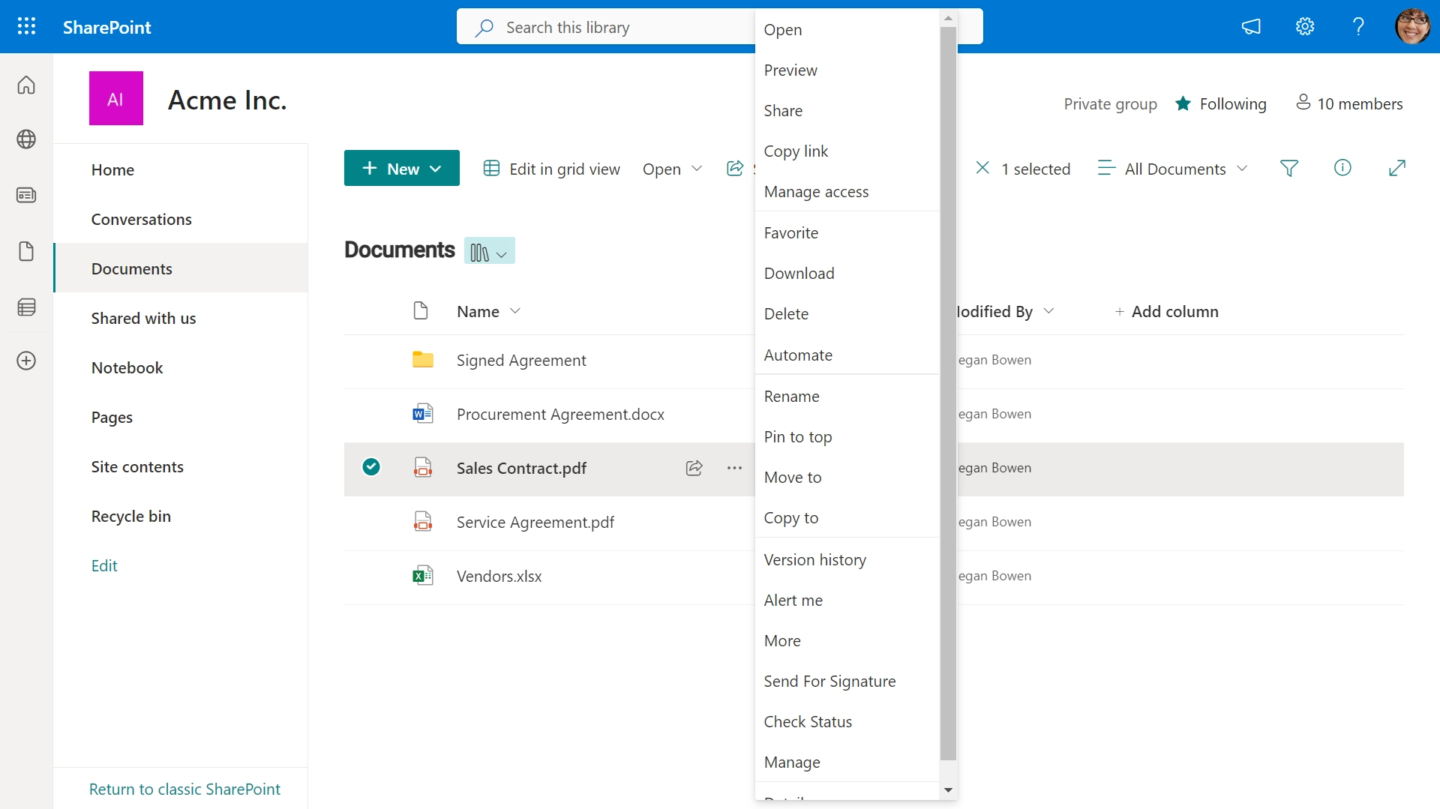Open the filter funnel icon
1440x809 pixels.
(x=1289, y=169)
